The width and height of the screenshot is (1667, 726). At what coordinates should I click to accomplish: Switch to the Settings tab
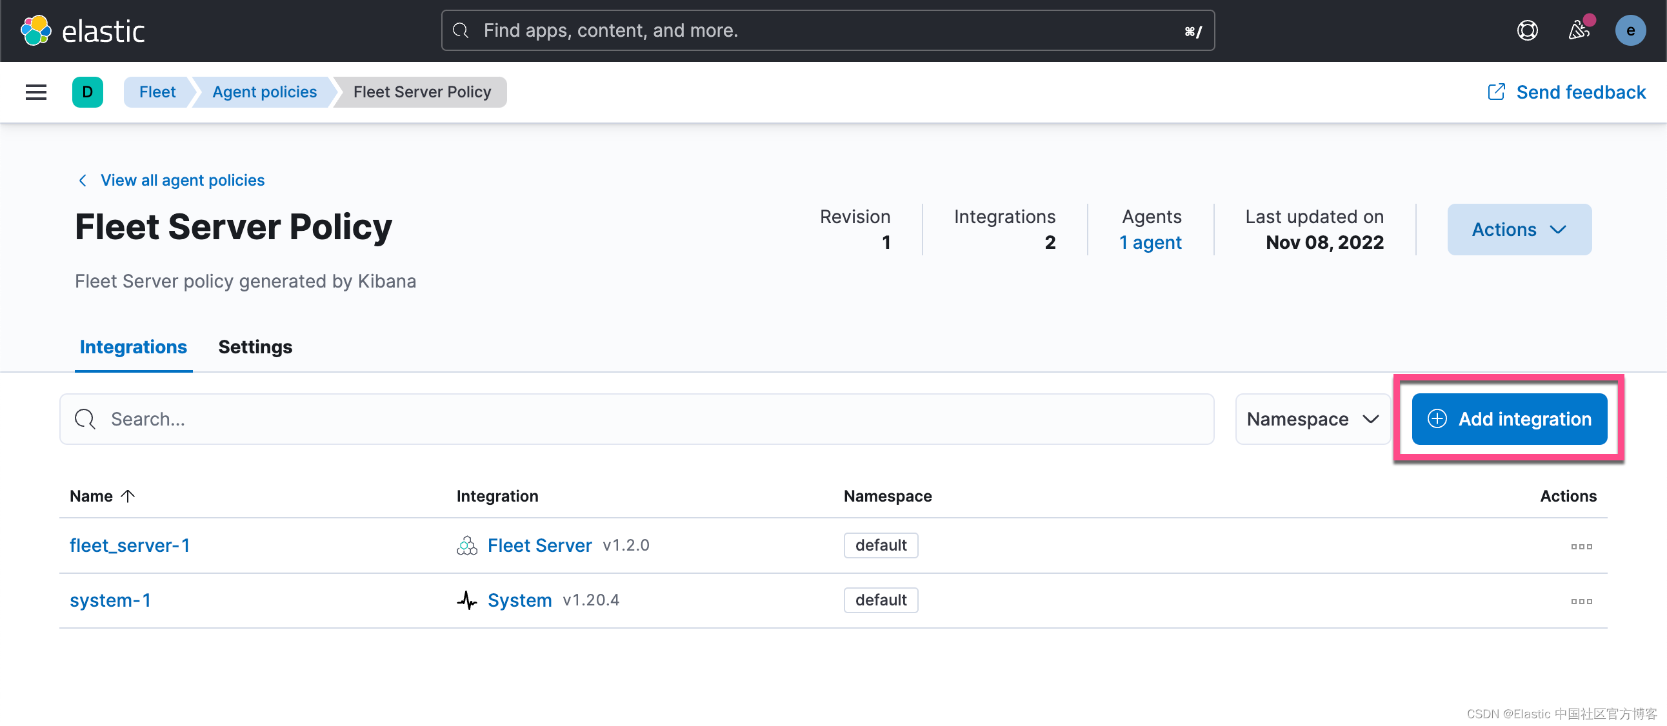click(255, 347)
